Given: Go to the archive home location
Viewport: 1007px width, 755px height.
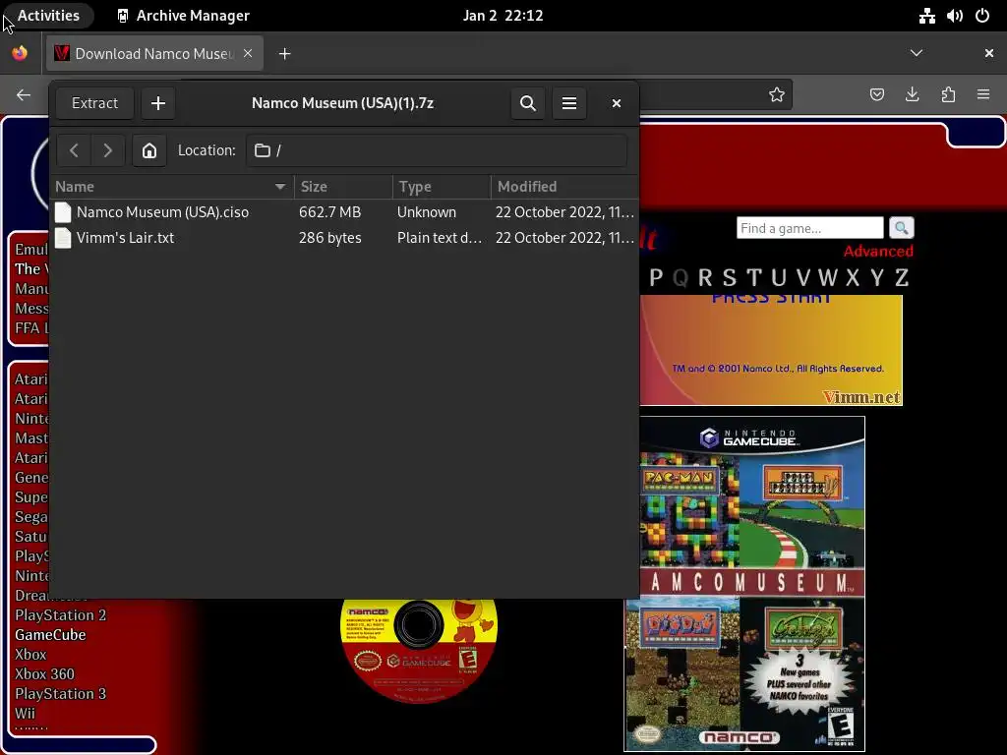Looking at the screenshot, I should [x=149, y=150].
